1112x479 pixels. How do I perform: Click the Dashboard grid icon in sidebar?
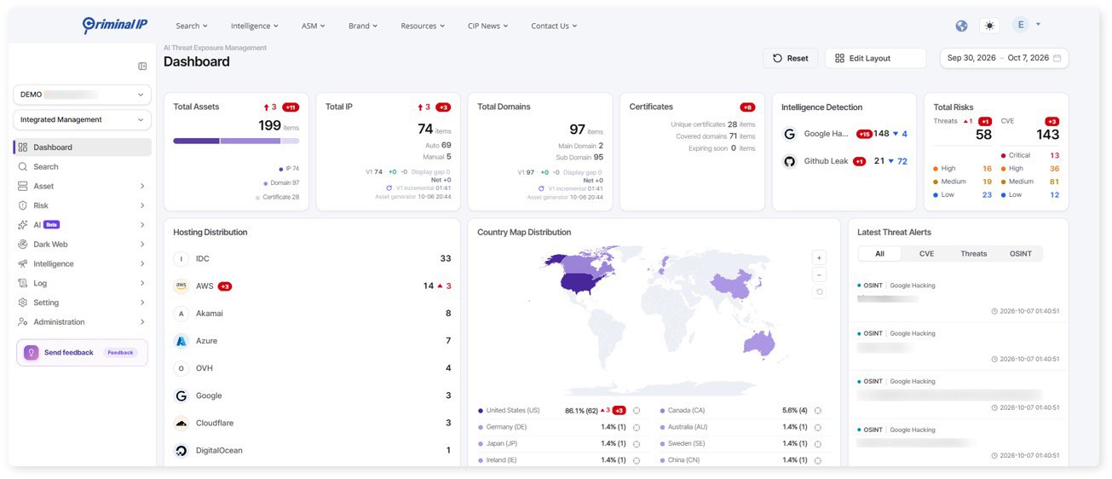coord(23,147)
